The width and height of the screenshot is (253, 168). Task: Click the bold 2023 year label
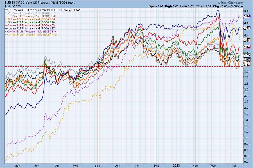click(x=176, y=165)
